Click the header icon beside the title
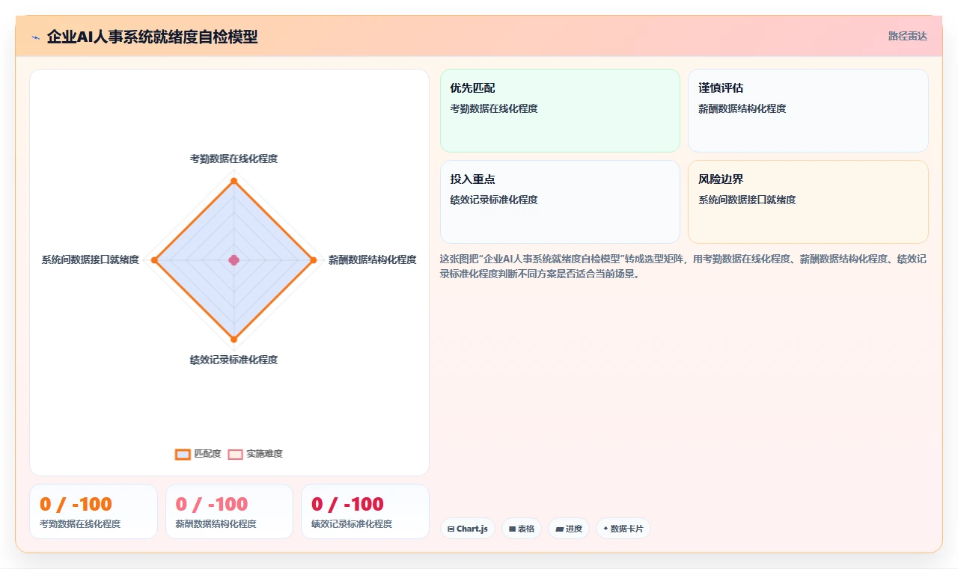Screen dimensions: 958x569 tap(35, 37)
